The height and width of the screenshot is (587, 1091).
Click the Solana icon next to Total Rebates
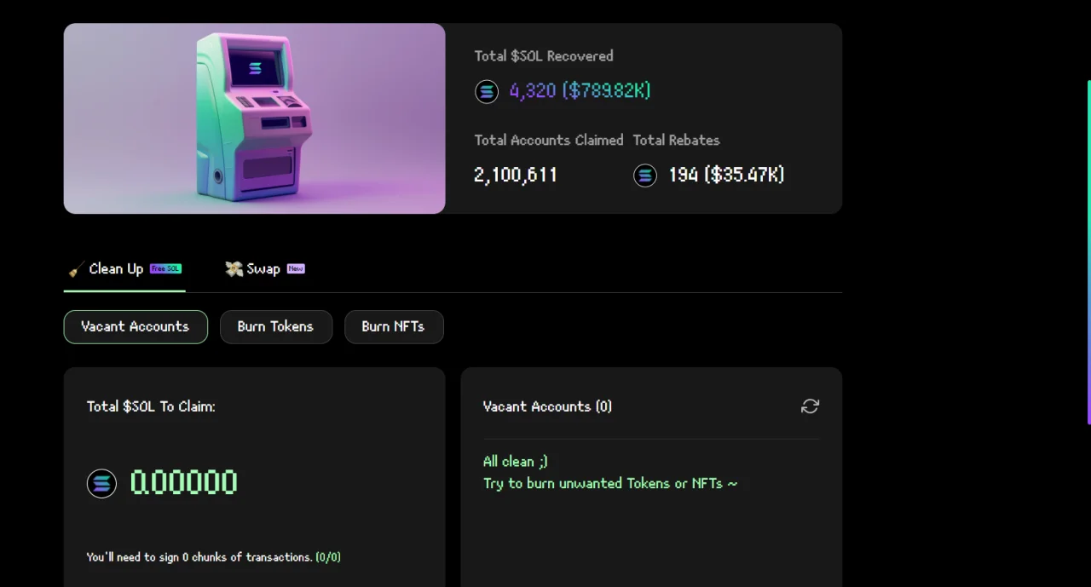645,176
